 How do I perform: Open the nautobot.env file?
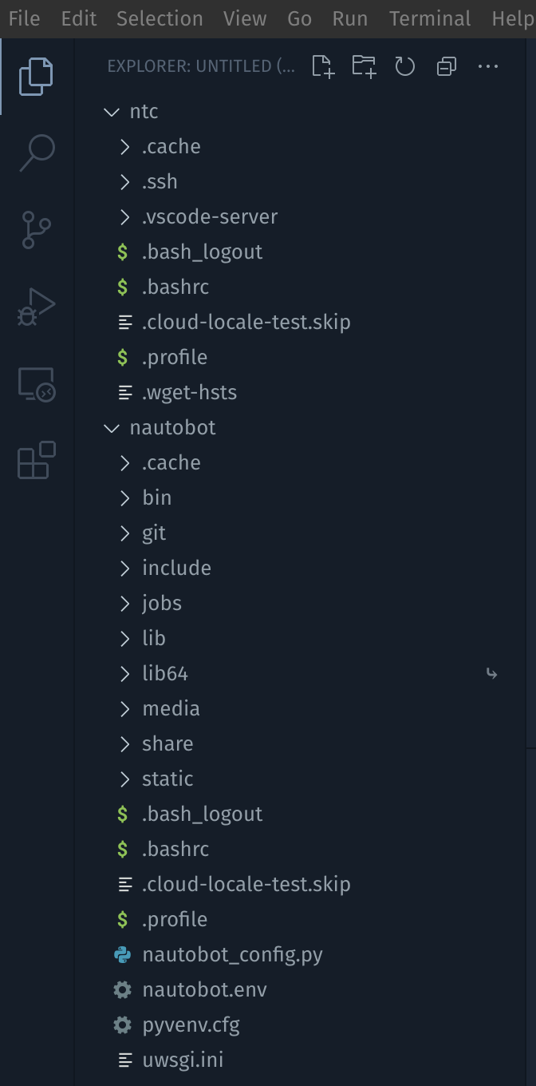pos(204,990)
